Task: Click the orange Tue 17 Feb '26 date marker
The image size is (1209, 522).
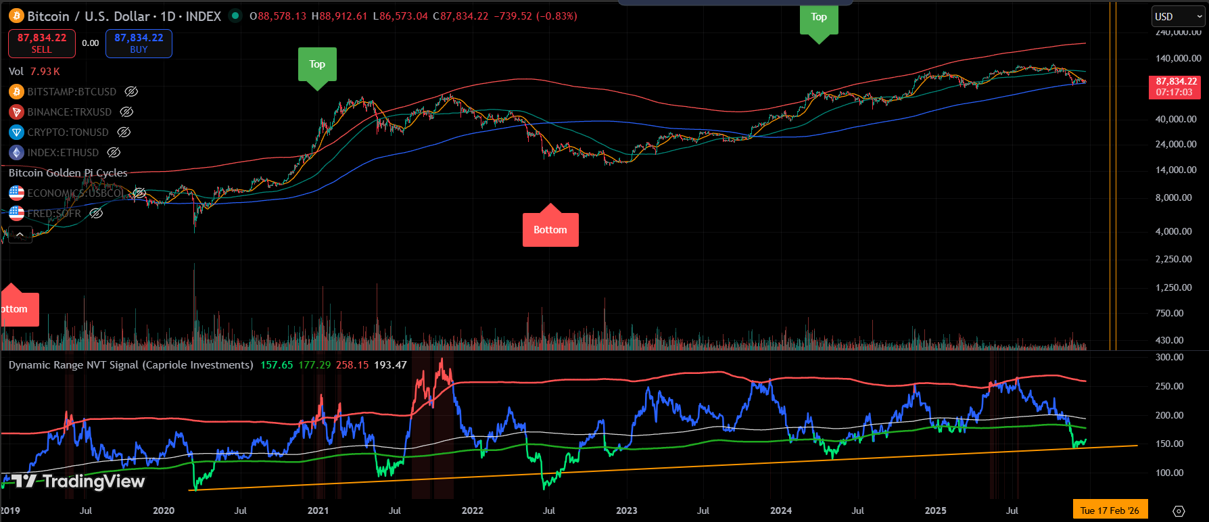Action: click(1109, 511)
